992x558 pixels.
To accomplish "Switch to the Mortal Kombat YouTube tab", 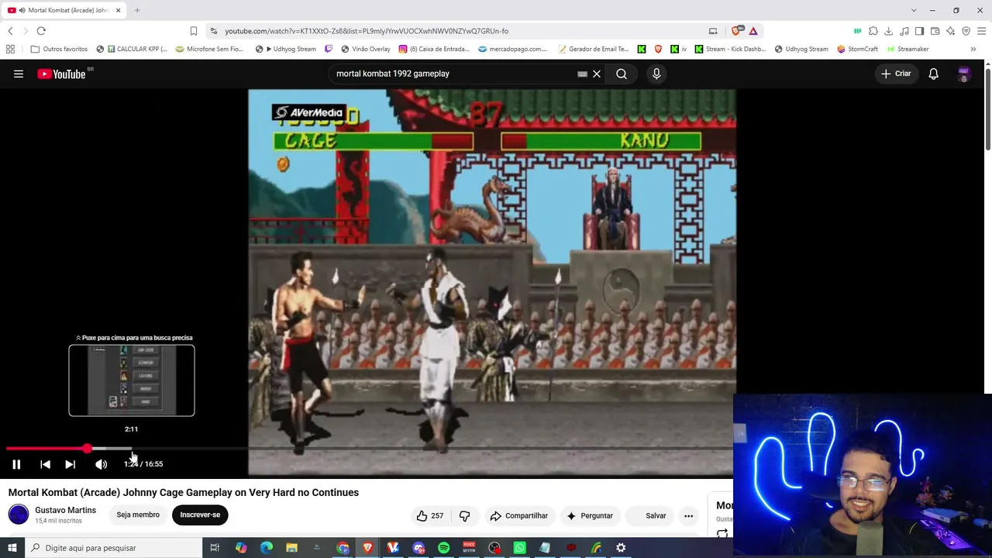I will coord(65,10).
